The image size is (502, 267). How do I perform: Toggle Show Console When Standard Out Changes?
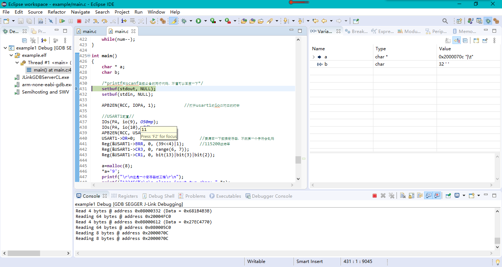pyautogui.click(x=428, y=195)
